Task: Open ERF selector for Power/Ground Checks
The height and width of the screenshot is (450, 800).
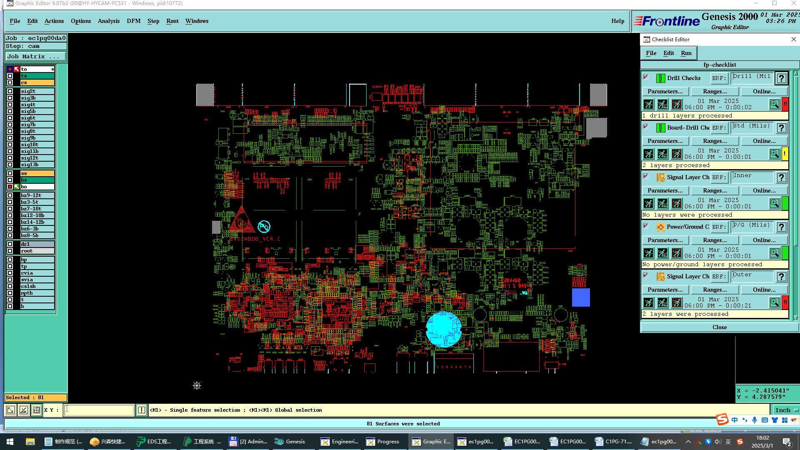Action: point(718,227)
